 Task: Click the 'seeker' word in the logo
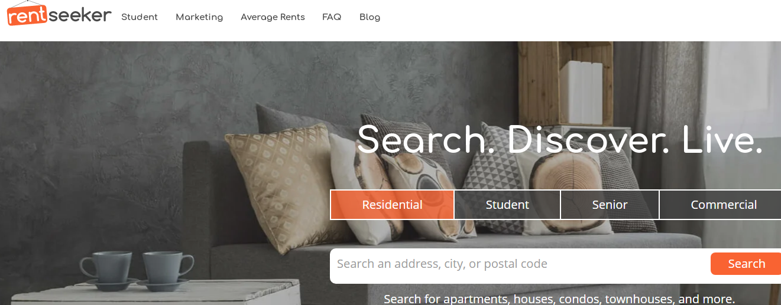(80, 15)
